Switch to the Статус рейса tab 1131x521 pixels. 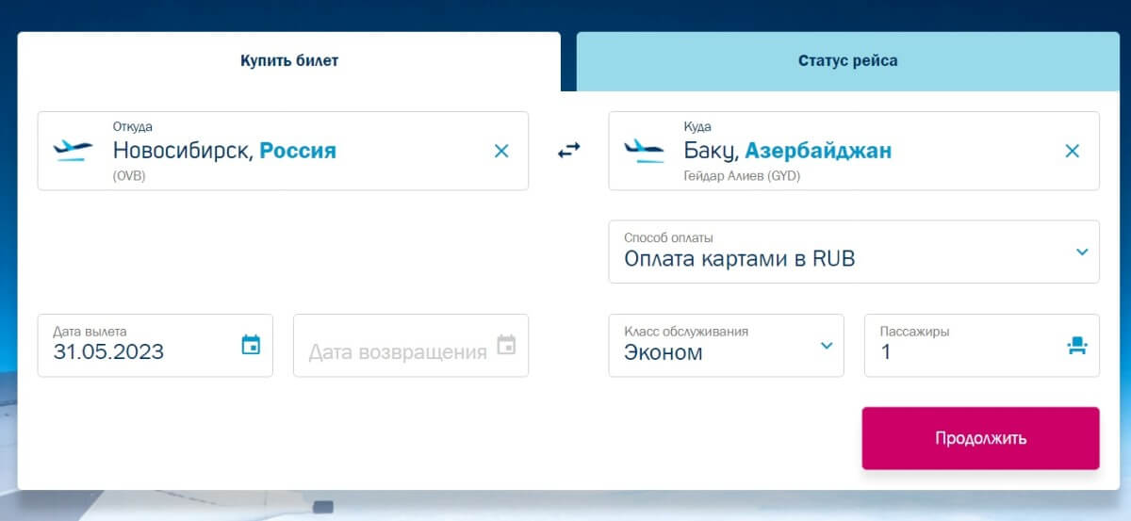coord(847,61)
